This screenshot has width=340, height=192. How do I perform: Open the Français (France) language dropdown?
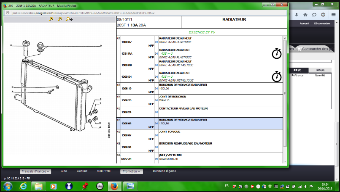(35, 171)
